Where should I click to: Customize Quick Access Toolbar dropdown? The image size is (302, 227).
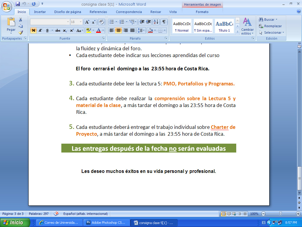(42, 4)
